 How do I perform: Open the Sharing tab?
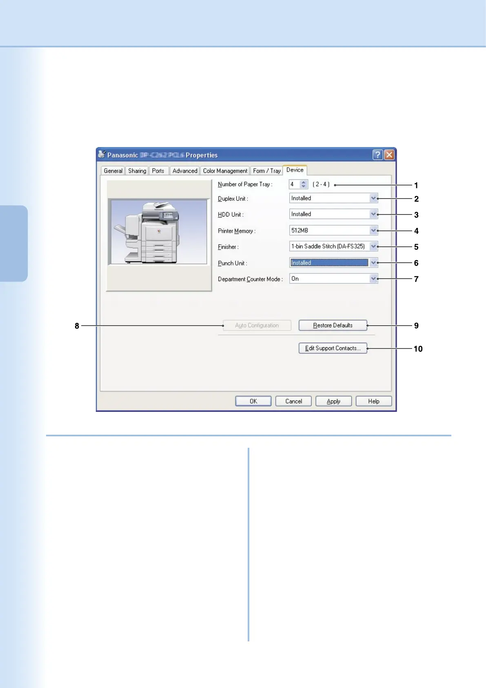pos(137,171)
